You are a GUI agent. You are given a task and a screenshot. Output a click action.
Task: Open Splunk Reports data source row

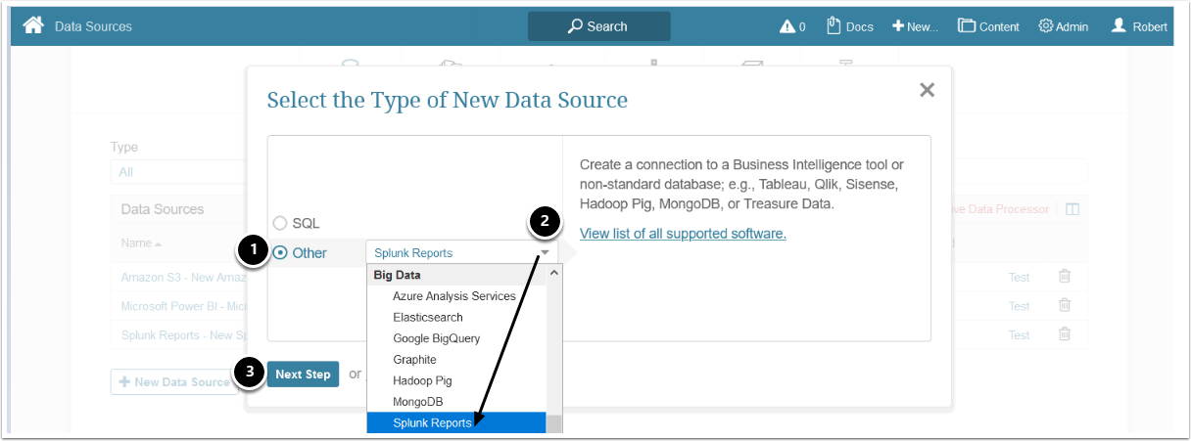coord(183,334)
